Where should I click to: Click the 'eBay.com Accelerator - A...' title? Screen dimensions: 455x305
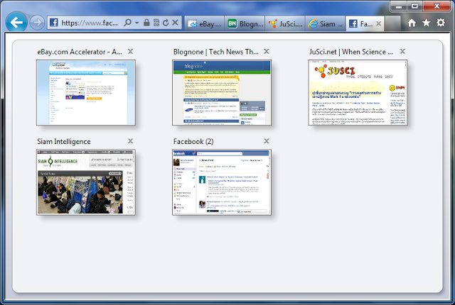click(80, 52)
